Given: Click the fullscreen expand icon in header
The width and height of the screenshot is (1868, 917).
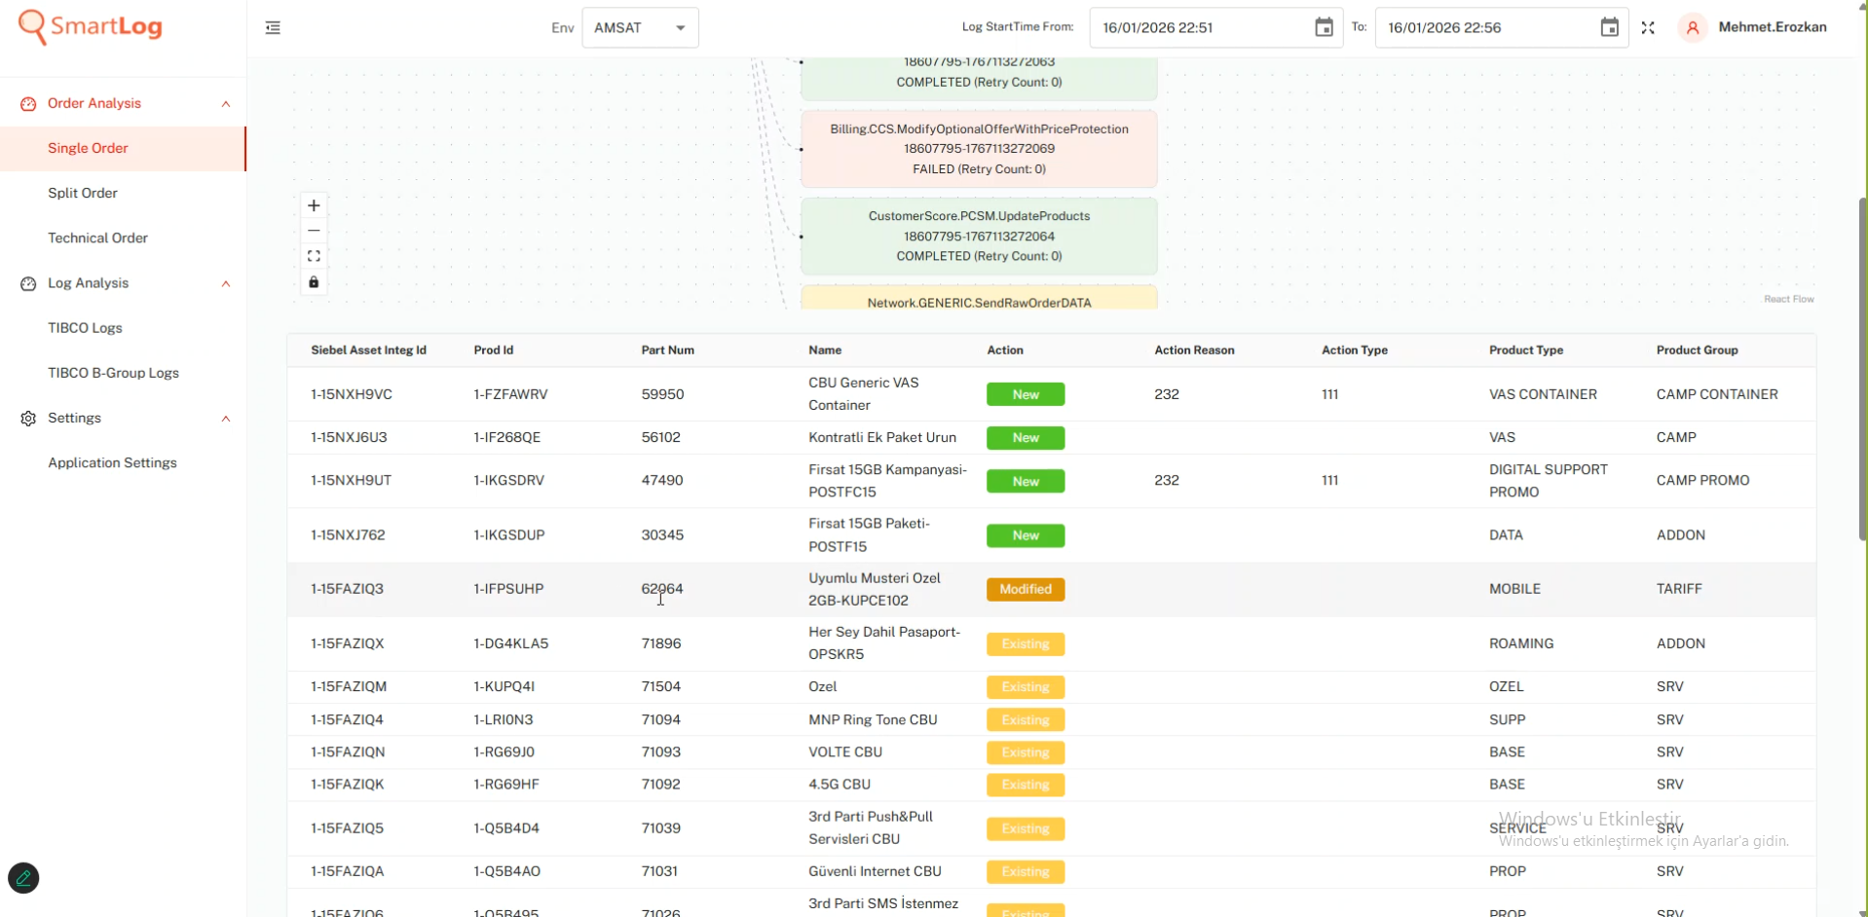Looking at the screenshot, I should [1648, 28].
